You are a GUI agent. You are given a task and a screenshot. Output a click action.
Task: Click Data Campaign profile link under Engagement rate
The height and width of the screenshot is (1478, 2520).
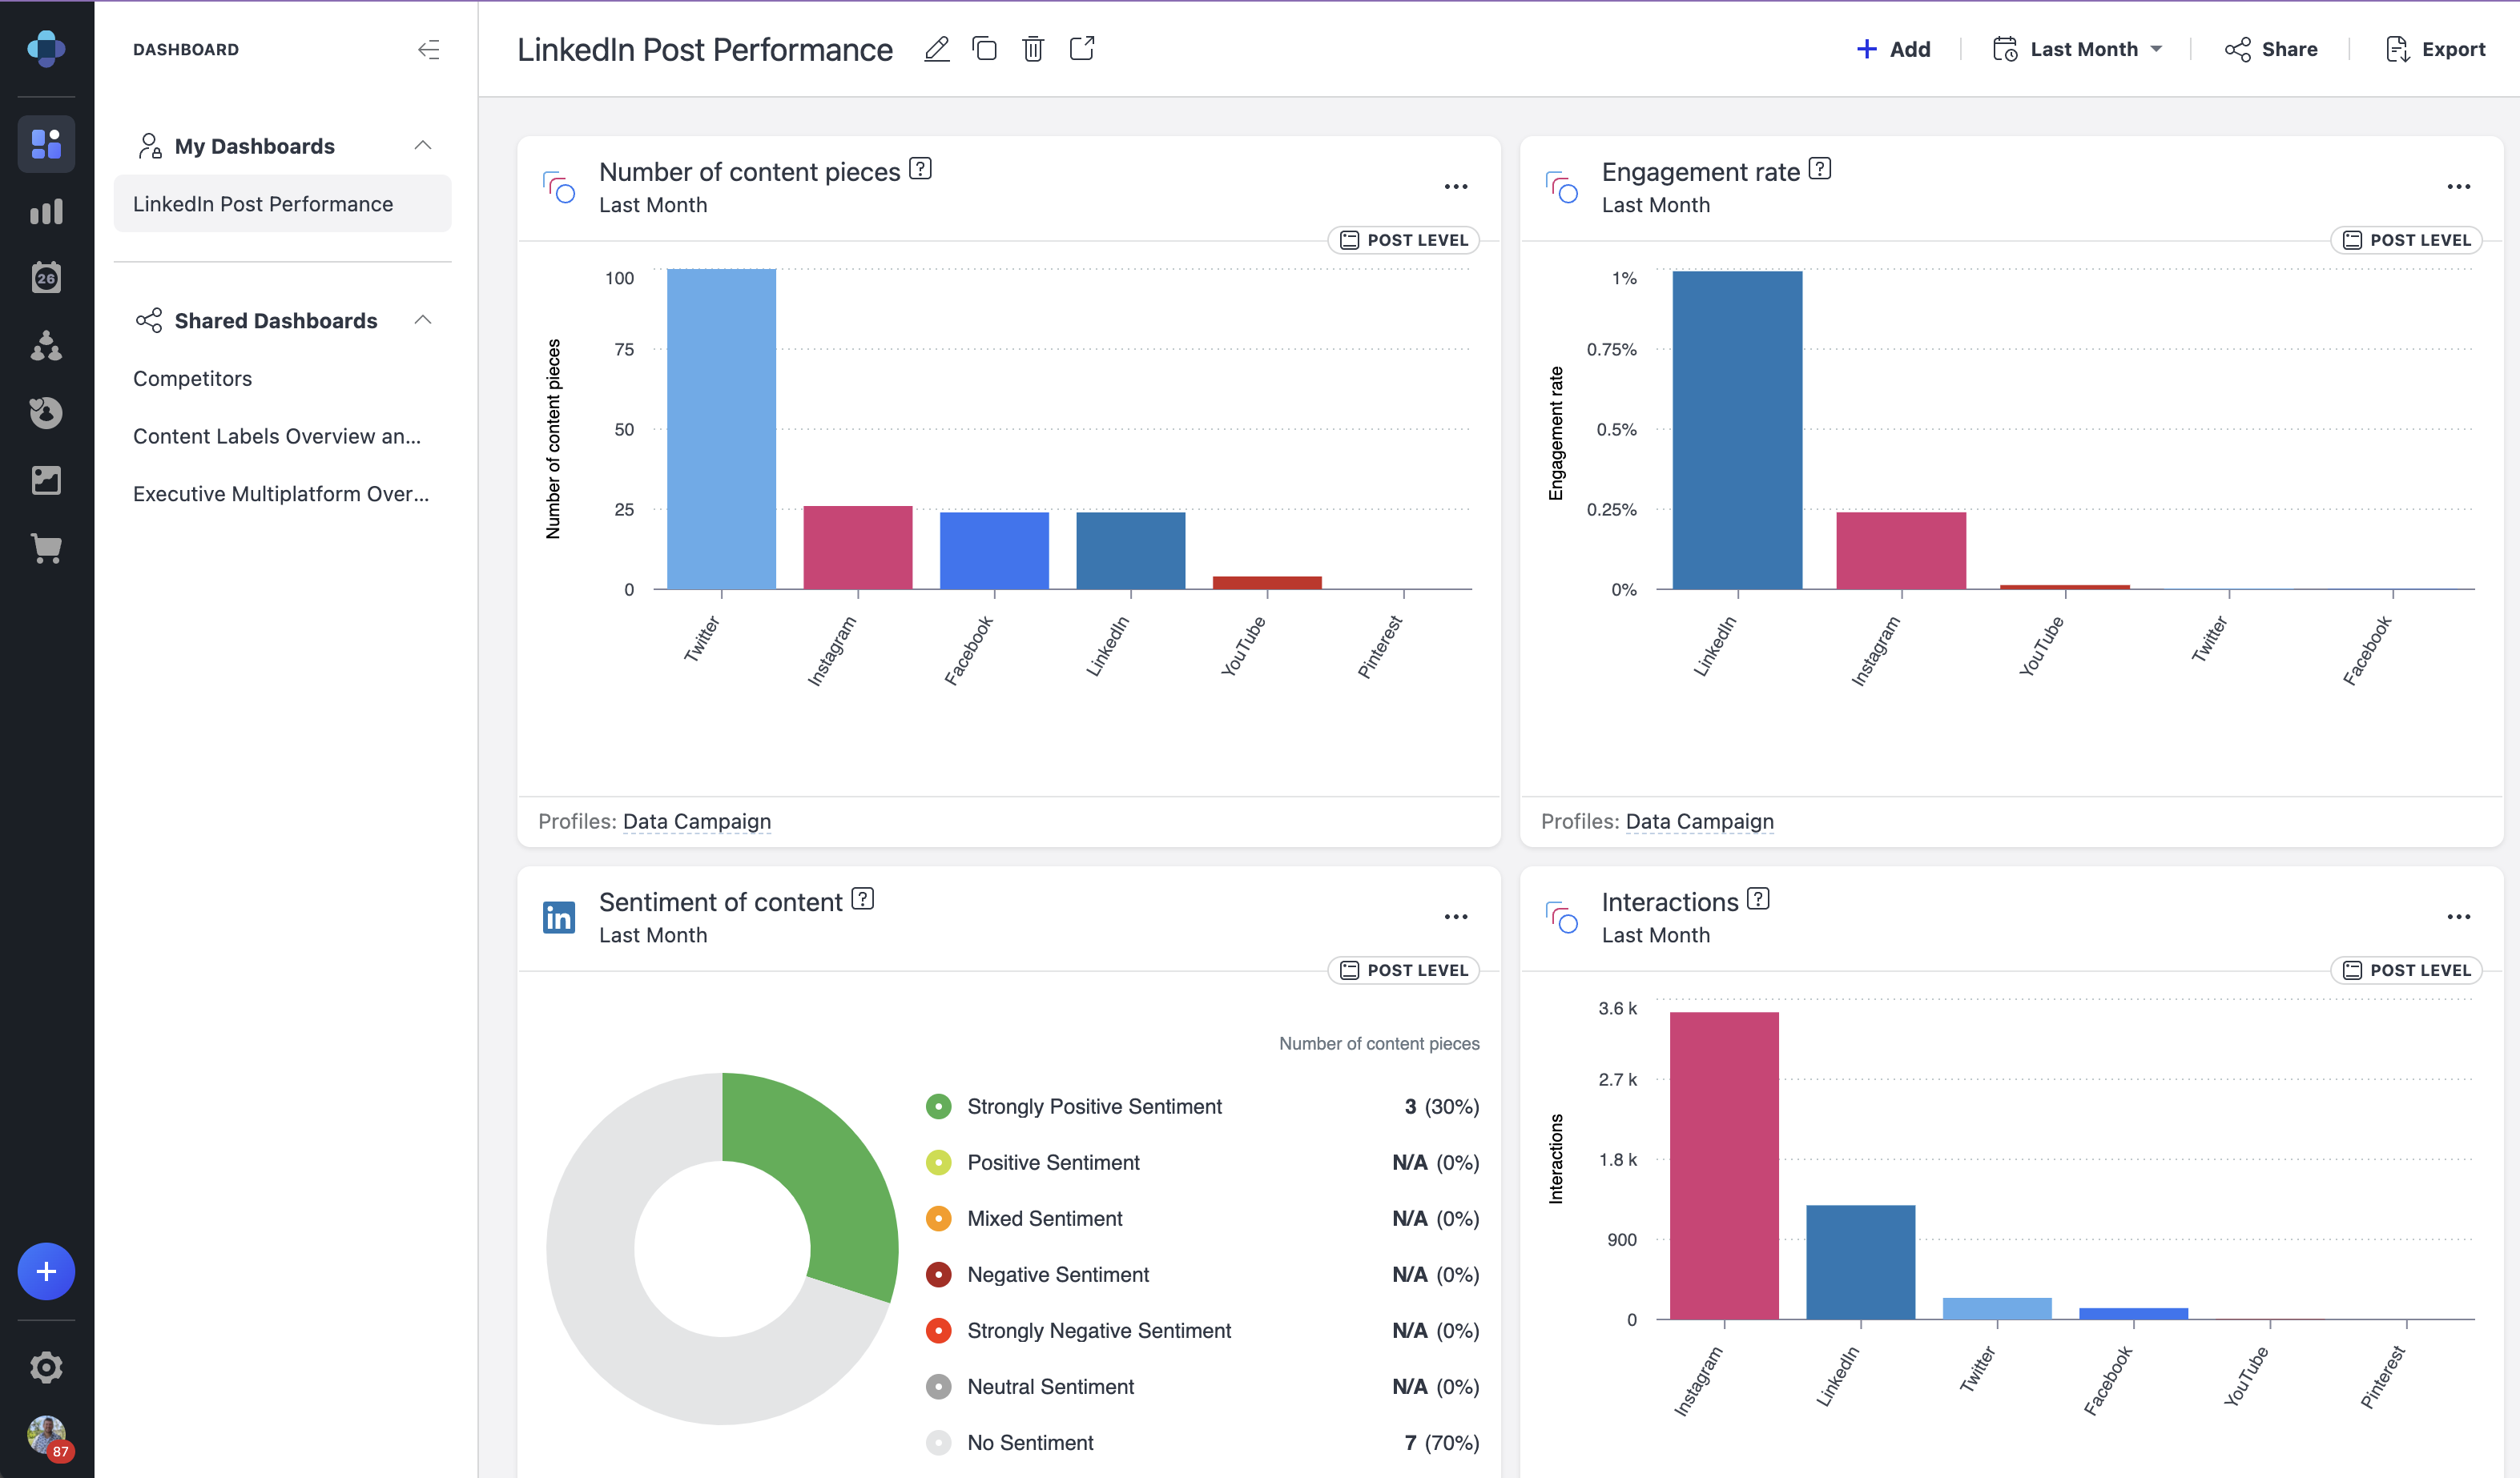(1699, 821)
